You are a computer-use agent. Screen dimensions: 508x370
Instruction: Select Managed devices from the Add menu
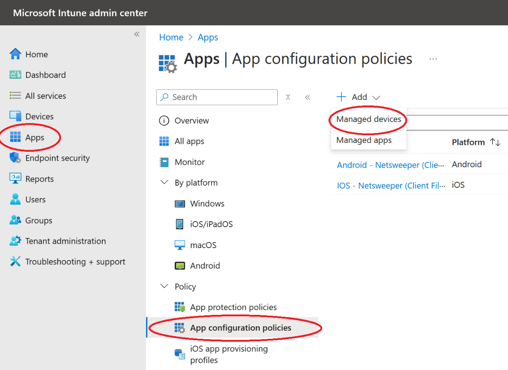coord(367,119)
